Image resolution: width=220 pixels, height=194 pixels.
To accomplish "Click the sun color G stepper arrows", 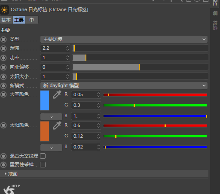I will [x=98, y=136].
